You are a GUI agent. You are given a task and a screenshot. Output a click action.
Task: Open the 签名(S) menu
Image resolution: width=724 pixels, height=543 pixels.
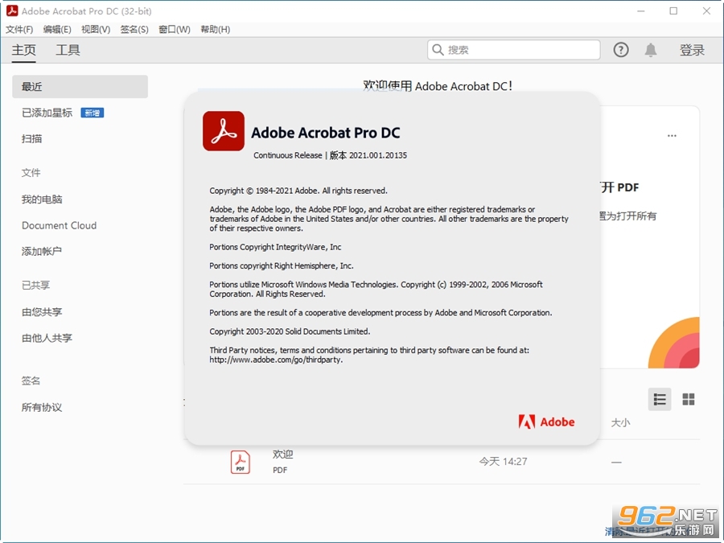(134, 29)
